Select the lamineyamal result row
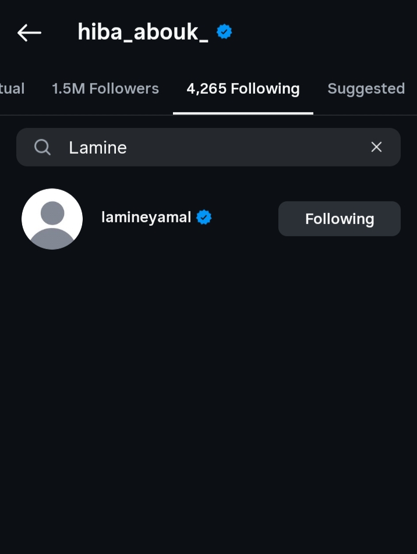 (x=208, y=219)
